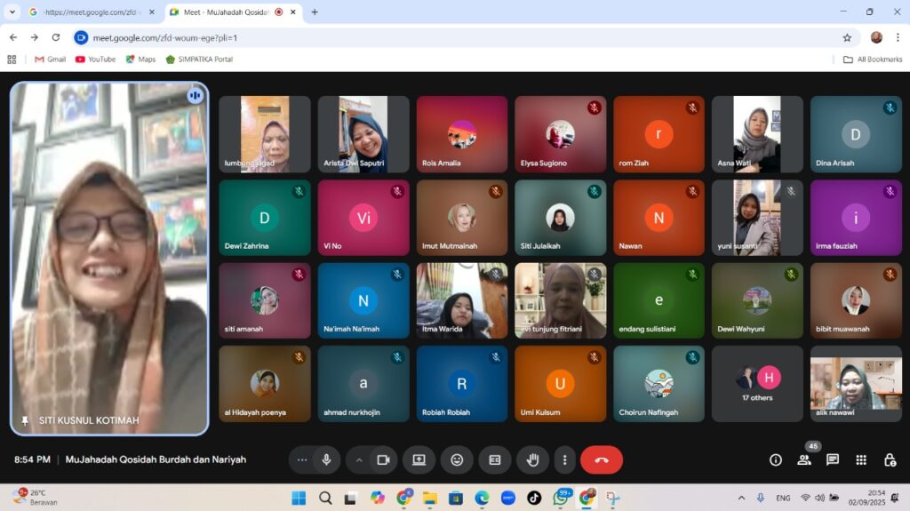Open the Activities grid icon

pos(861,459)
